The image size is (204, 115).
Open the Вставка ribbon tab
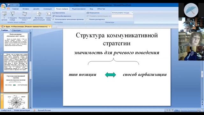click(25, 9)
